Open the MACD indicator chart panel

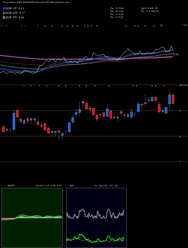coord(32,218)
